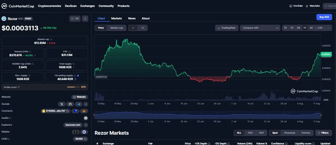Open the bscscan.com explorer link
Viewport: 336px width, 145px height.
[x=73, y=125]
